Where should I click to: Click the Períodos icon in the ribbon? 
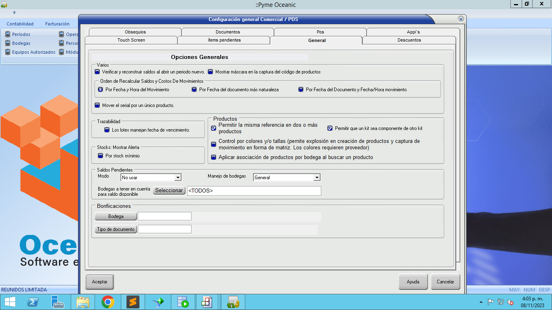coord(8,34)
